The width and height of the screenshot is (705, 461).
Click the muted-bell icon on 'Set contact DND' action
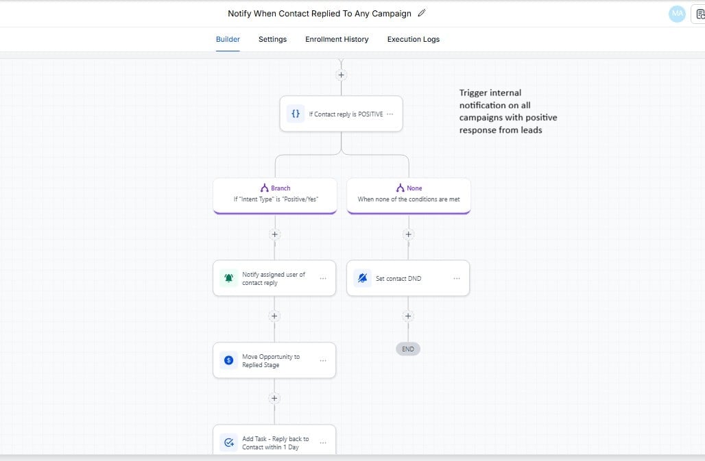click(361, 278)
